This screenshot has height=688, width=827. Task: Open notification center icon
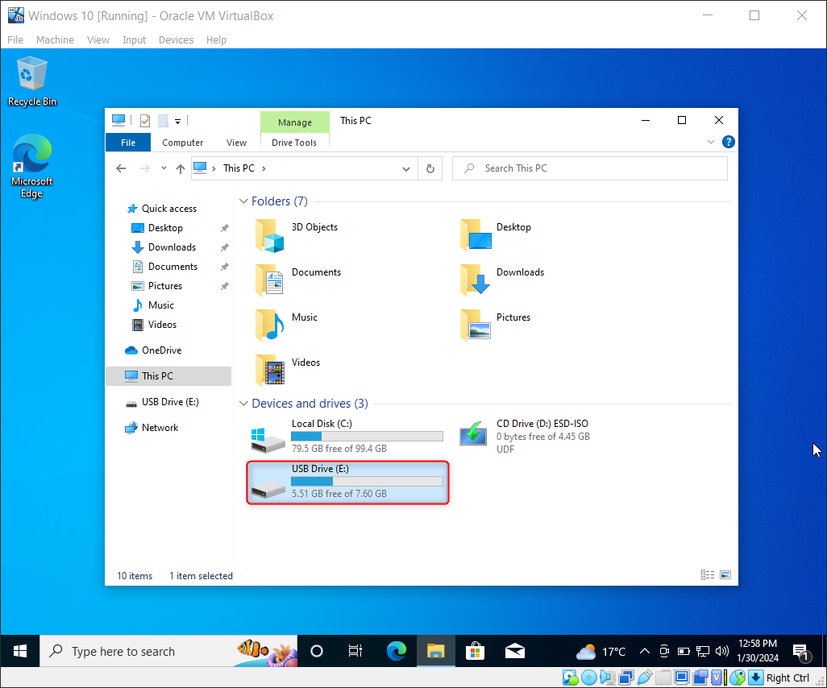pyautogui.click(x=802, y=653)
